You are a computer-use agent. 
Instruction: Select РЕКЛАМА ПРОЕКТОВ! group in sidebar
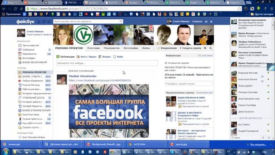click(x=35, y=72)
